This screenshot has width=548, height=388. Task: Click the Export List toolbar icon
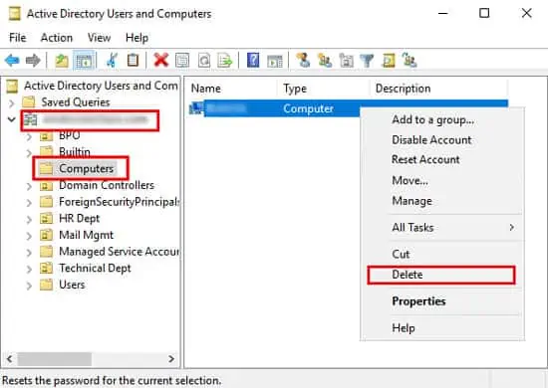225,61
